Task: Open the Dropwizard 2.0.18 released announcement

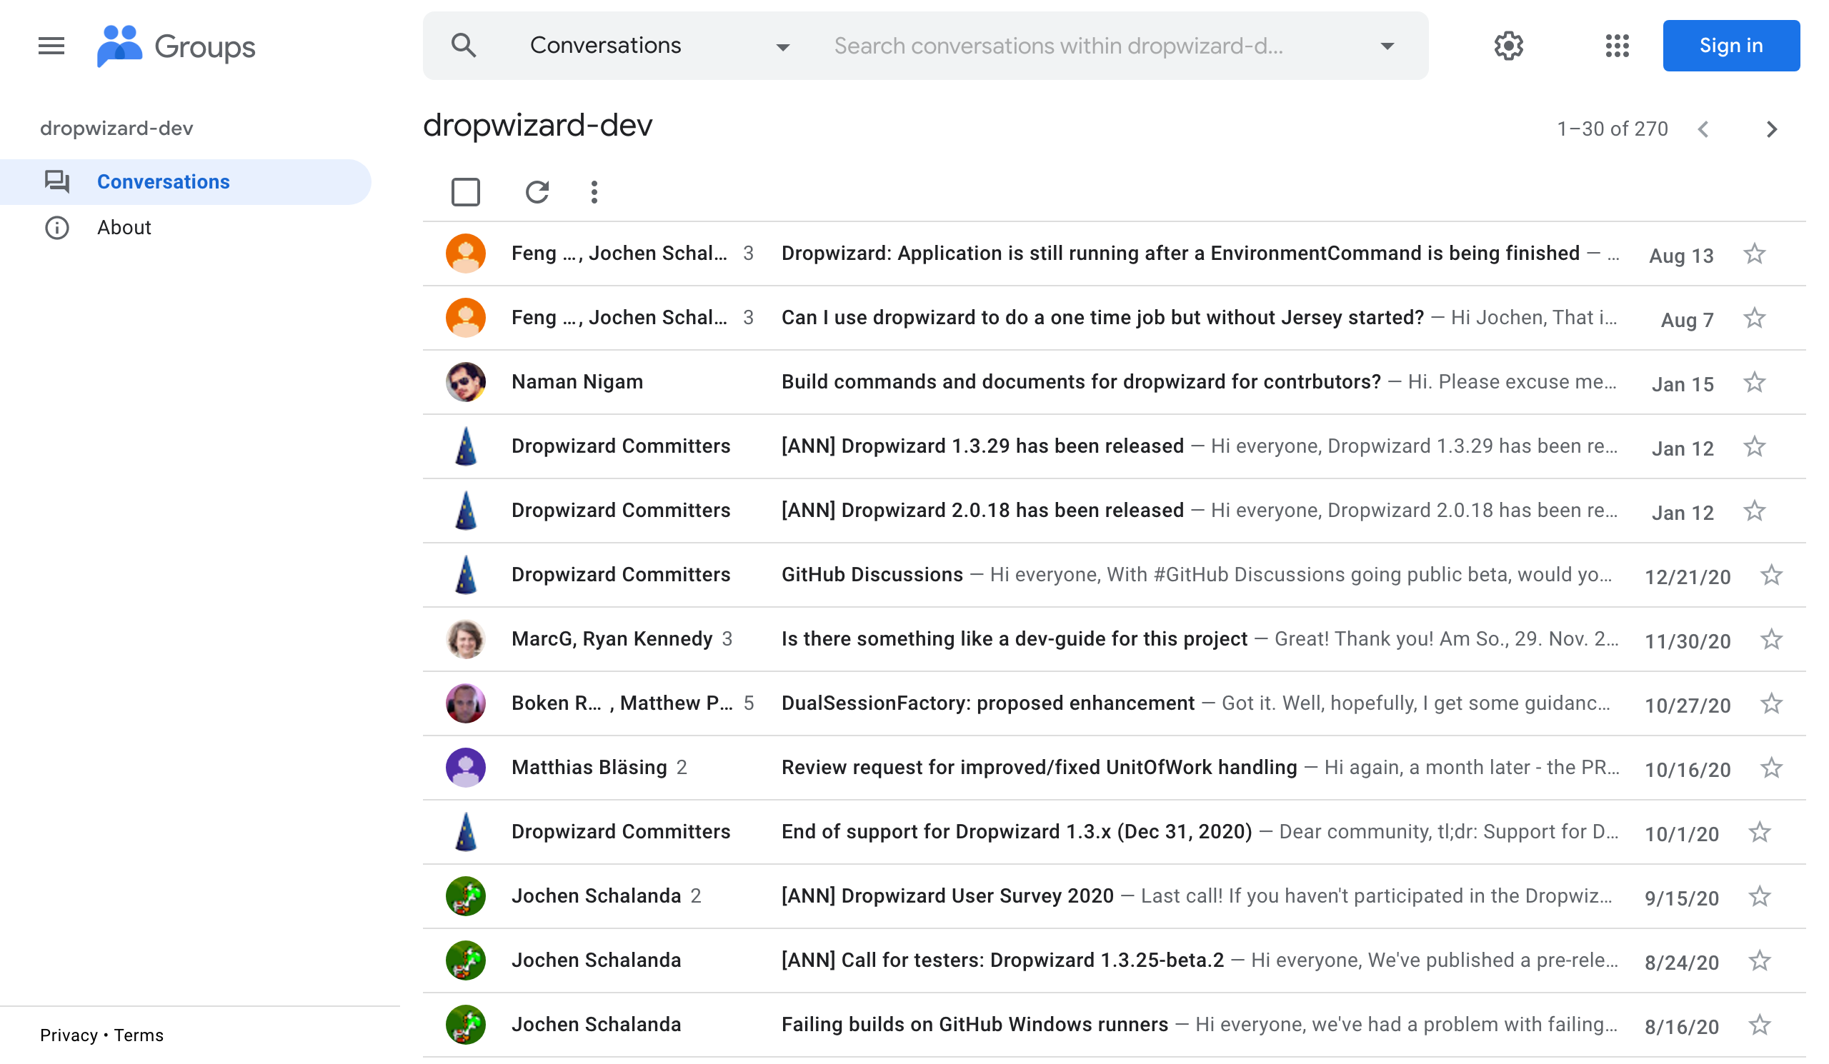Action: click(x=982, y=511)
